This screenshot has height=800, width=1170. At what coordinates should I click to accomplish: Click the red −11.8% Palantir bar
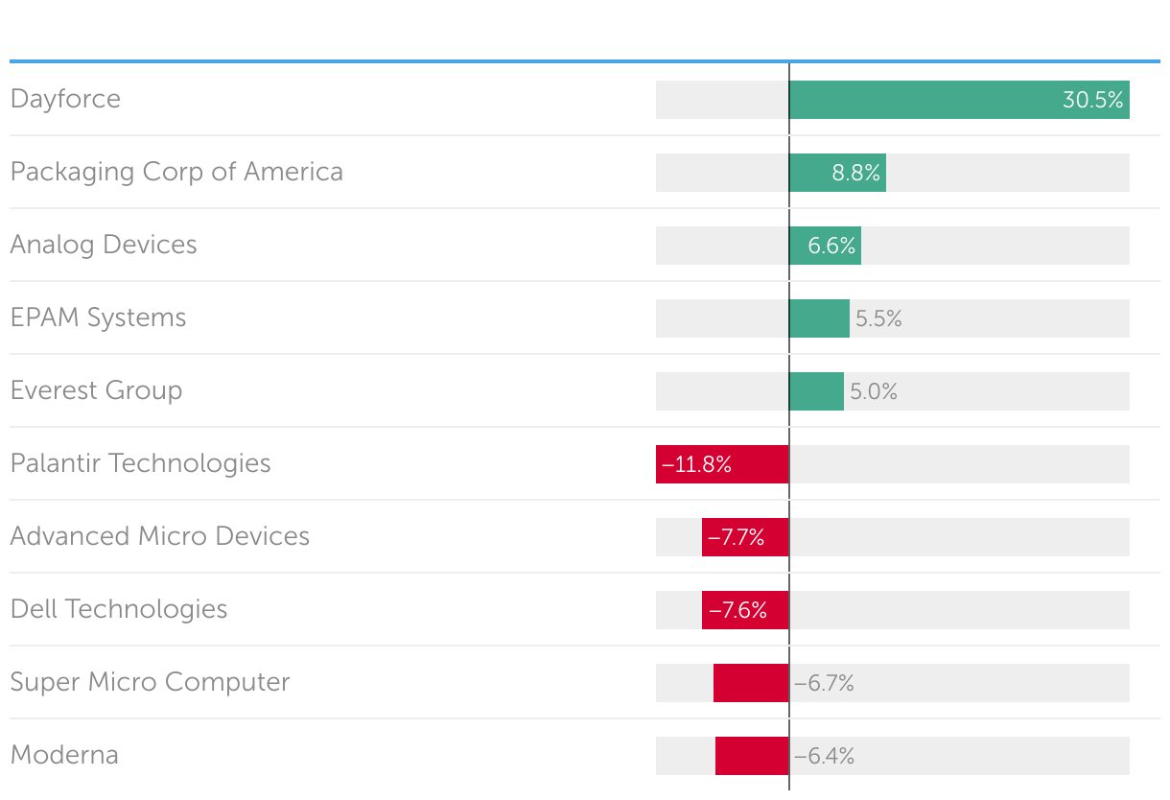(x=722, y=464)
